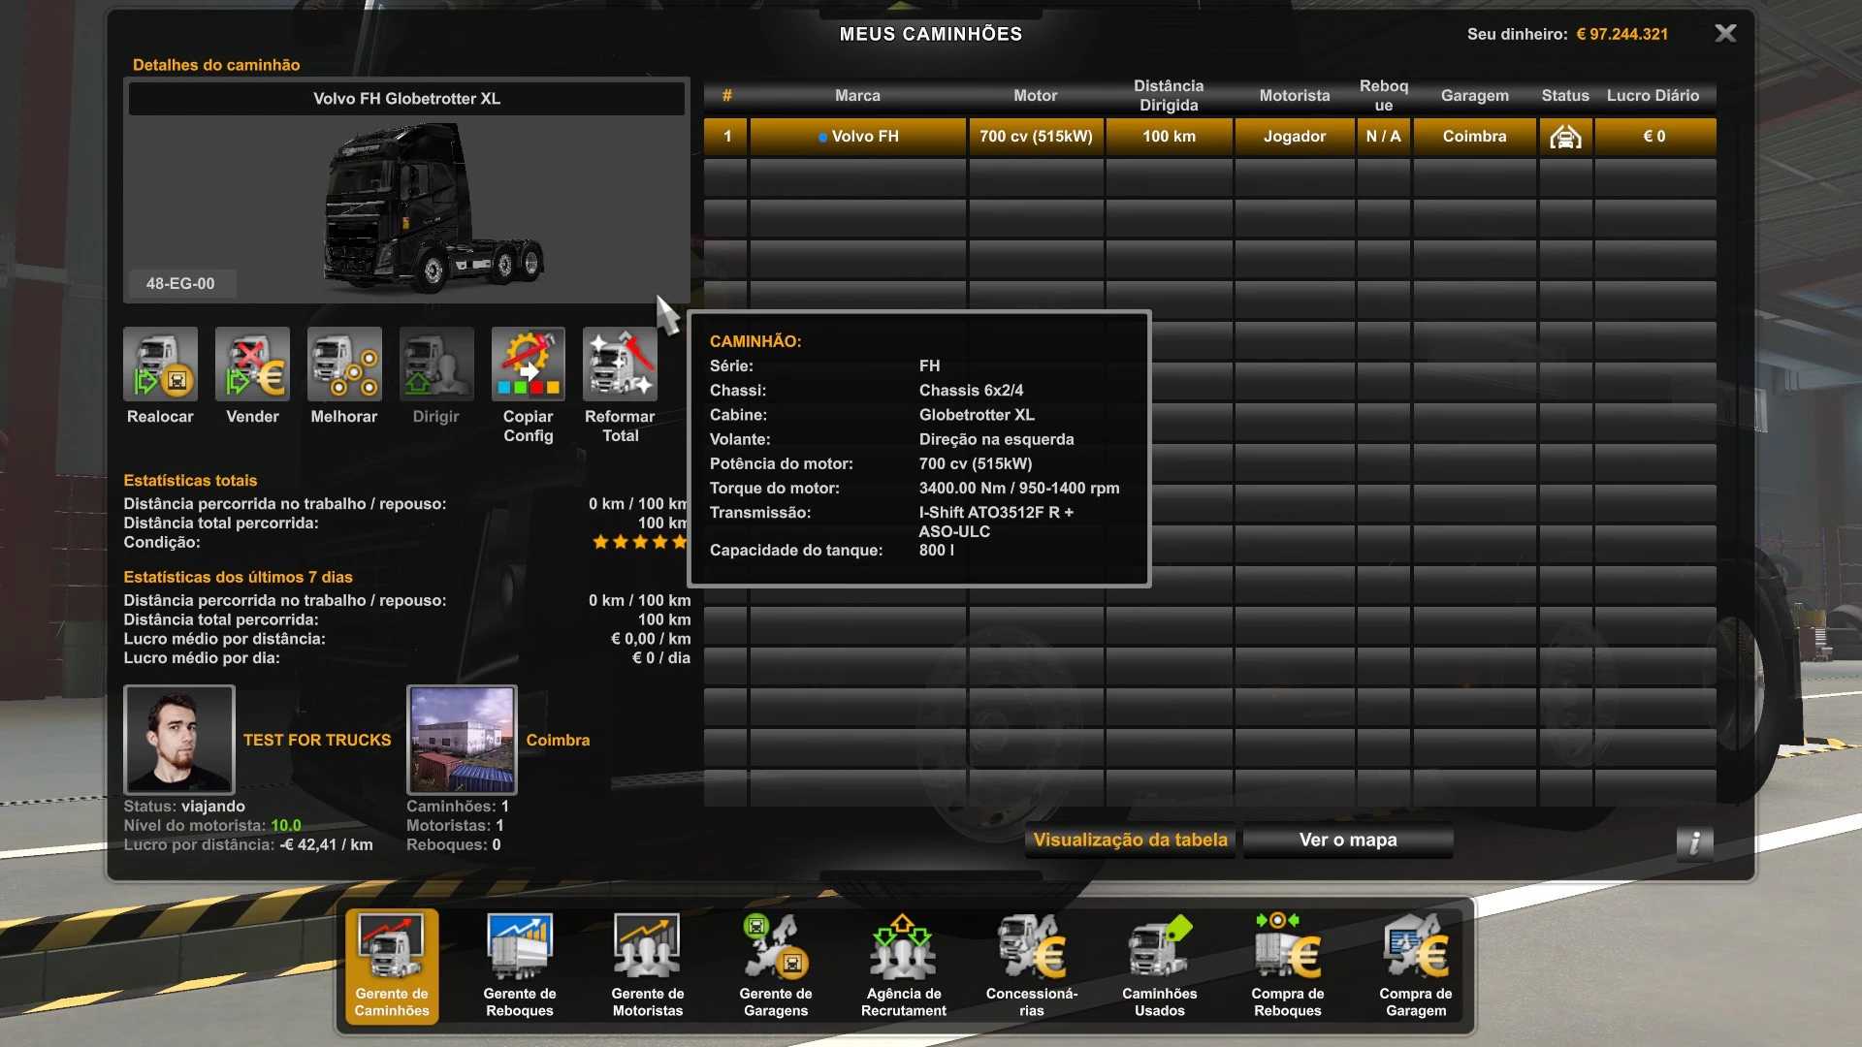Open Concessionárias truck dealer
Screen dimensions: 1862x1047
1032,966
